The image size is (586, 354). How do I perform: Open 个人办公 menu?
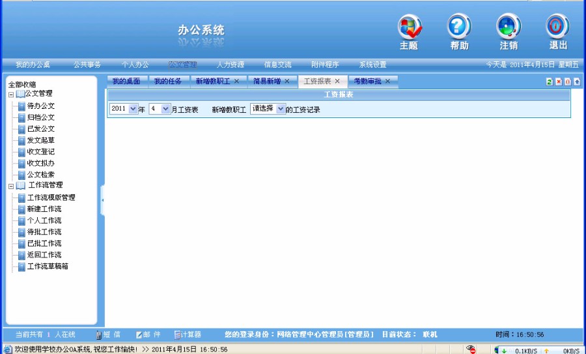tap(135, 65)
